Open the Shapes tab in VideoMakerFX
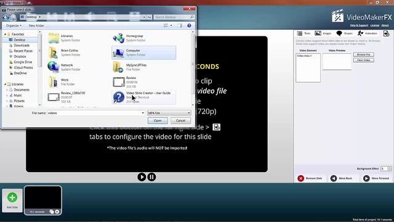394x222 pixels. coord(344,33)
